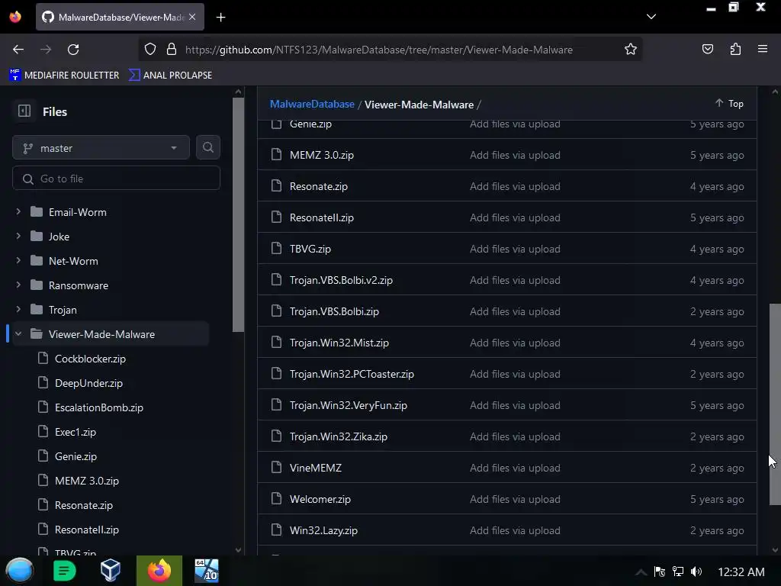The width and height of the screenshot is (781, 586).
Task: Switch to Firefox on the taskbar
Action: click(x=159, y=571)
